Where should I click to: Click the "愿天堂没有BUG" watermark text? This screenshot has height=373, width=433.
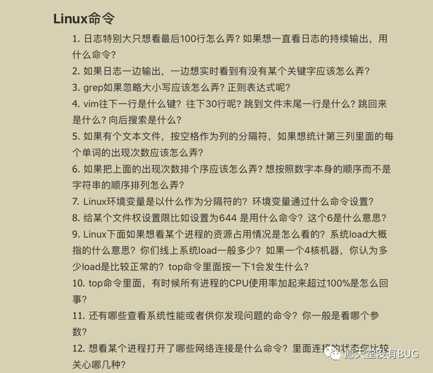pyautogui.click(x=382, y=353)
